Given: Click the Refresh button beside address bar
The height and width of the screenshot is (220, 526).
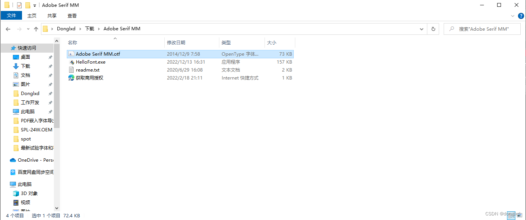Looking at the screenshot, I should coord(433,29).
